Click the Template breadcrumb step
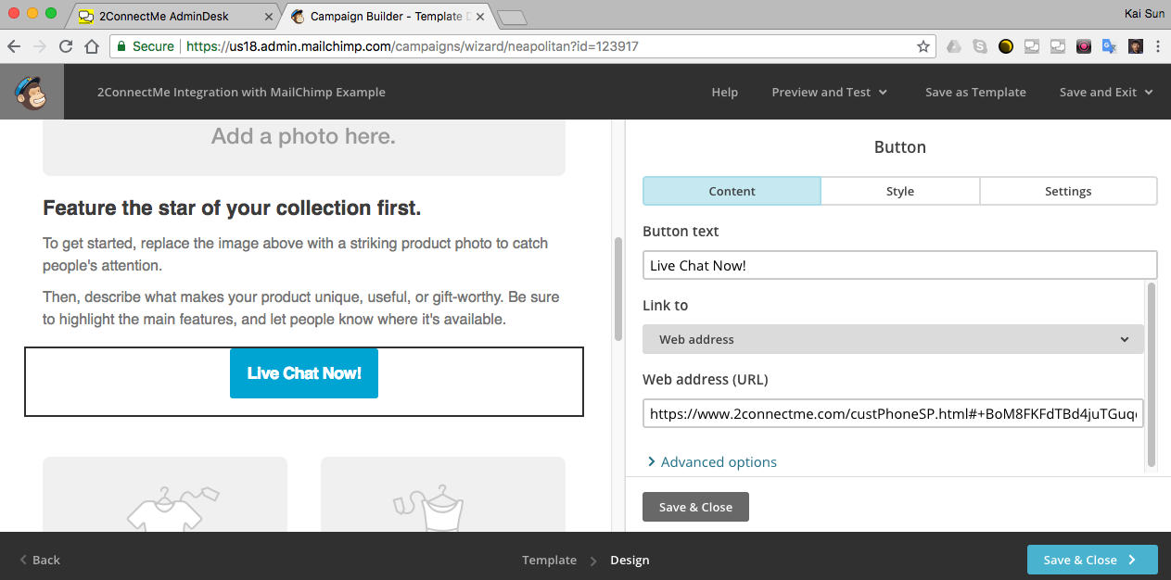The height and width of the screenshot is (580, 1171). (549, 560)
